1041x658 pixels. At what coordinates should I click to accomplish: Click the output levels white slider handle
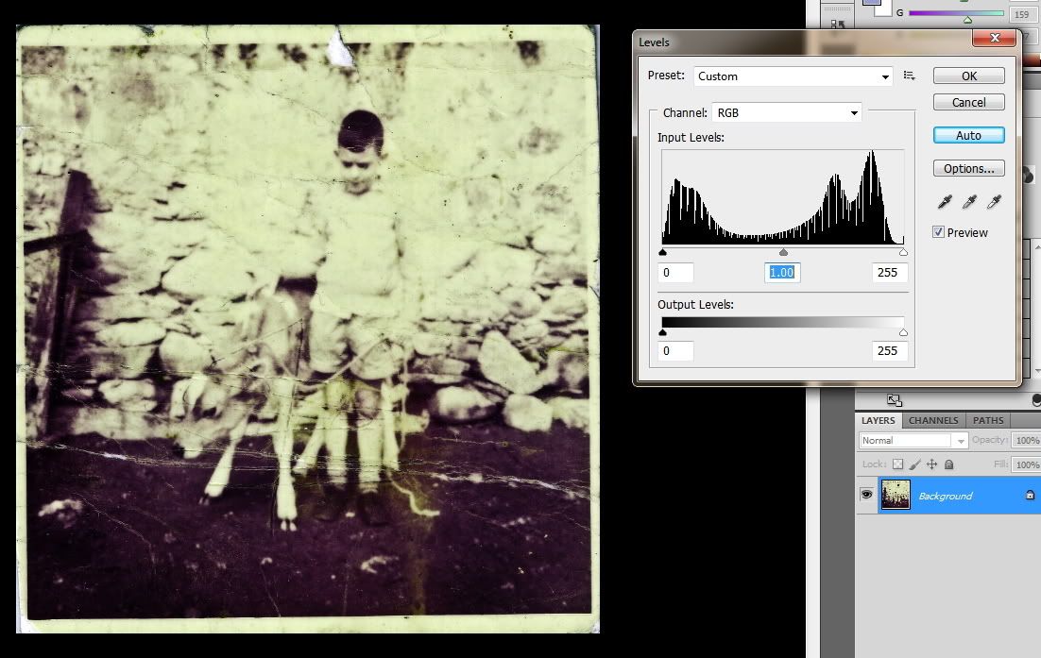pyautogui.click(x=903, y=332)
